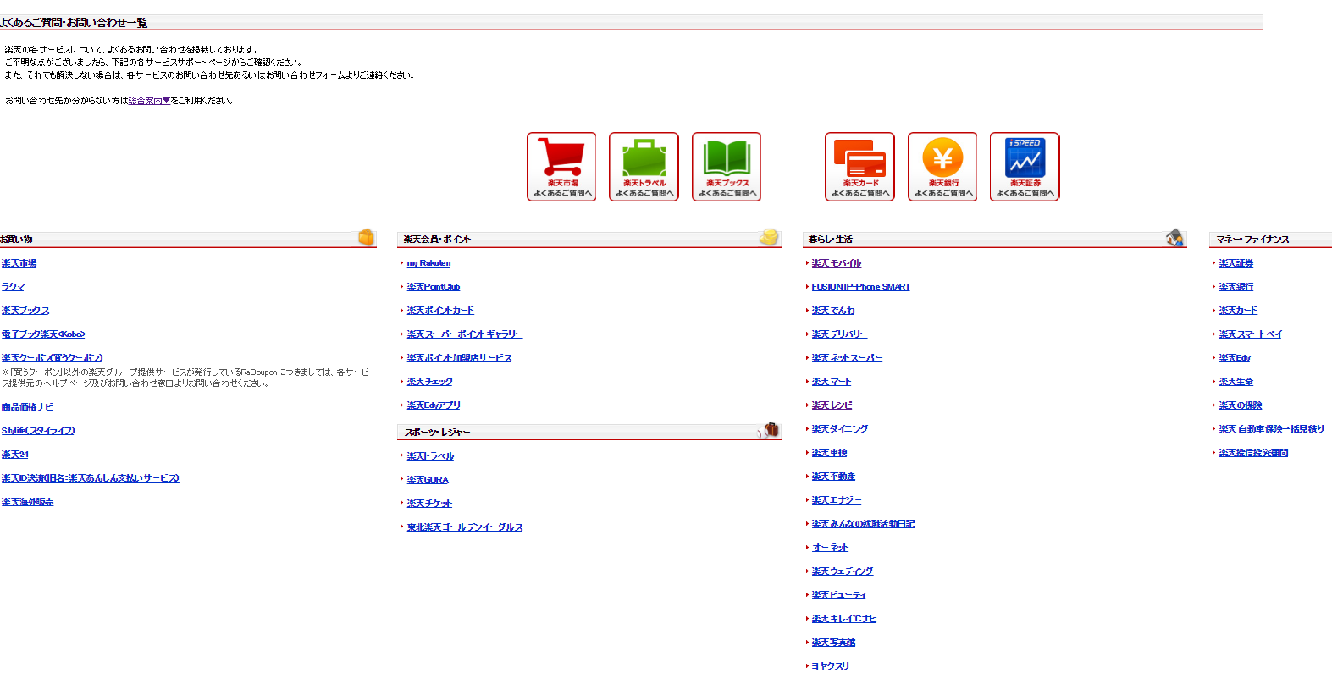Open the 楽天カード text link under マネー・ファイナンス
This screenshot has width=1332, height=695.
click(1238, 311)
